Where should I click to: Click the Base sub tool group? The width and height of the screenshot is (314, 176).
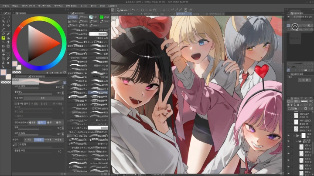pos(72,17)
